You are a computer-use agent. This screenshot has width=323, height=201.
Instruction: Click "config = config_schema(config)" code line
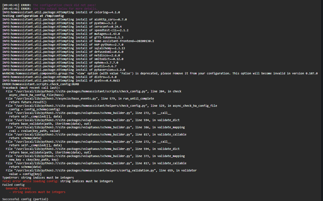pyautogui.click(x=35, y=109)
